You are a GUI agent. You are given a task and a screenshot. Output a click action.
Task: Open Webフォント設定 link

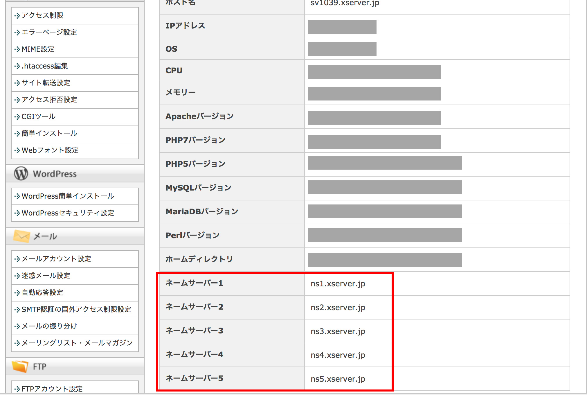(50, 150)
